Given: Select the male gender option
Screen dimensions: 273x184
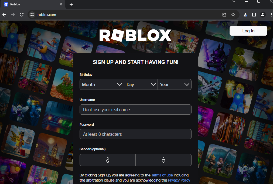Looking at the screenshot, I should point(163,160).
